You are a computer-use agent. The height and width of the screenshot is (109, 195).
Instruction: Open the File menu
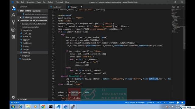17,2
